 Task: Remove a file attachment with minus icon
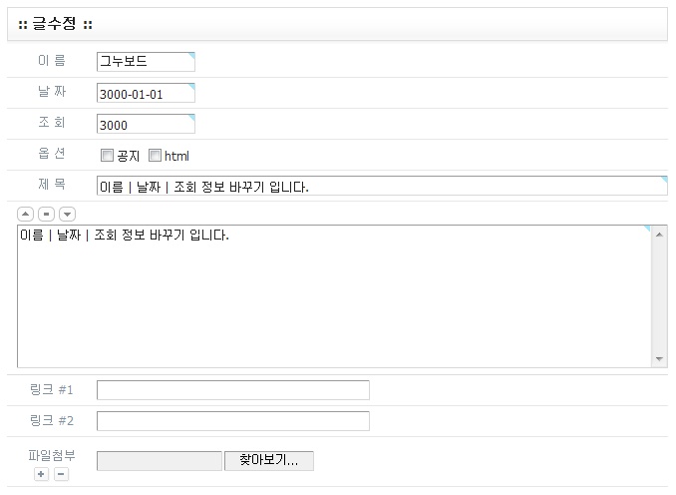pyautogui.click(x=61, y=474)
